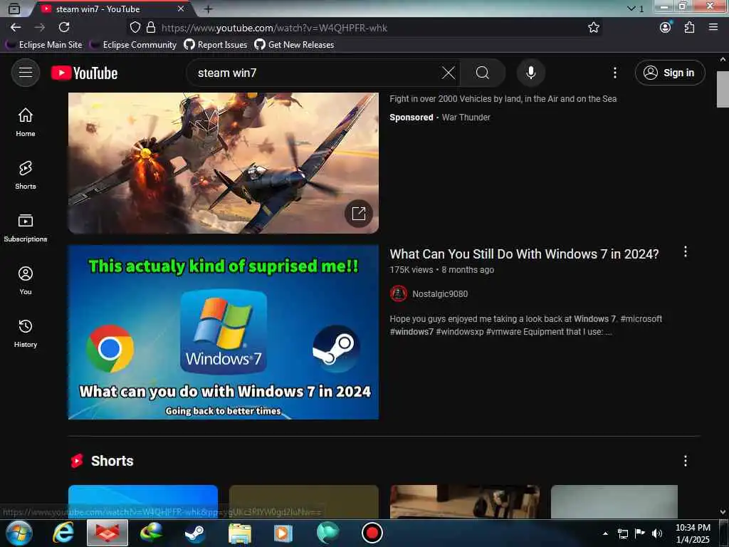The image size is (729, 547).
Task: Click the browser back arrow
Action: click(16, 28)
